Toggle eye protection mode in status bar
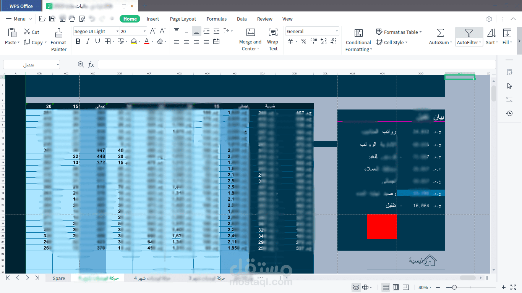Image resolution: width=522 pixels, height=293 pixels. (x=356, y=287)
